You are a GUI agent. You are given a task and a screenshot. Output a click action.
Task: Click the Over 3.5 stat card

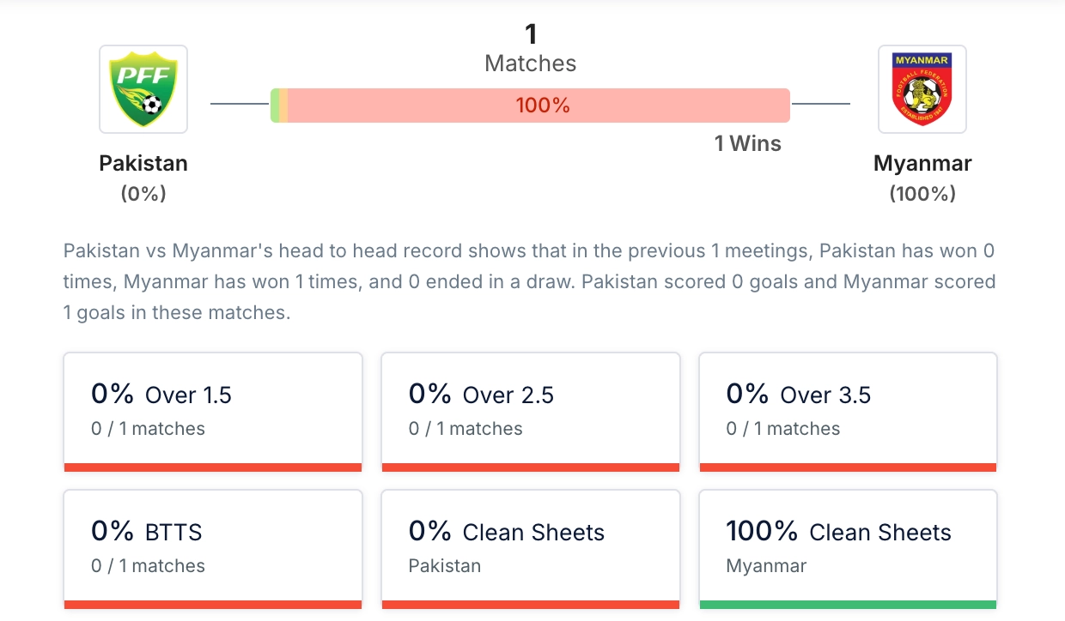[848, 410]
